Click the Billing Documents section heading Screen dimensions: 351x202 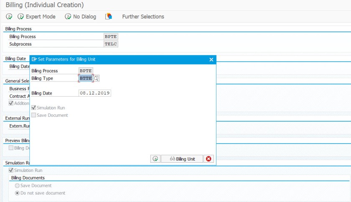pos(28,178)
